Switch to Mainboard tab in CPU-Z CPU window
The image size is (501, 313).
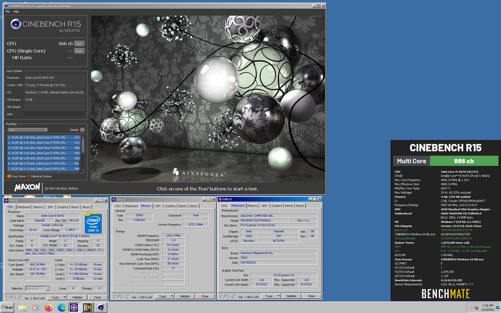tap(24, 207)
